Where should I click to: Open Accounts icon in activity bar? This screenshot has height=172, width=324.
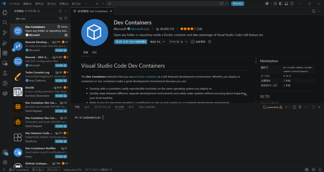coord(5,152)
